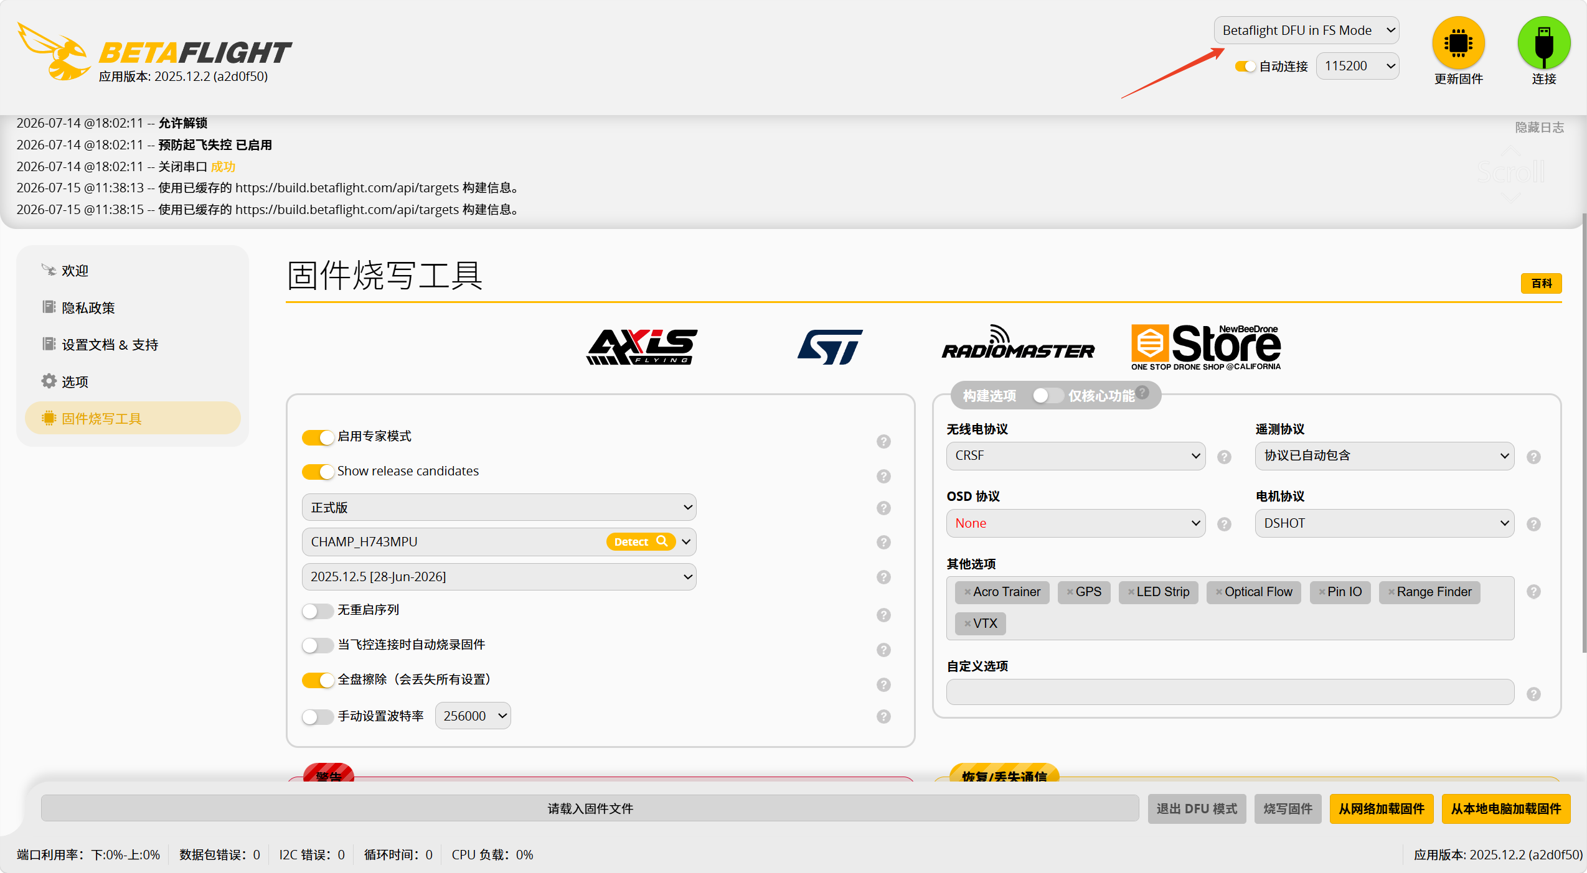Open help icon beside expert mode

pyautogui.click(x=883, y=441)
